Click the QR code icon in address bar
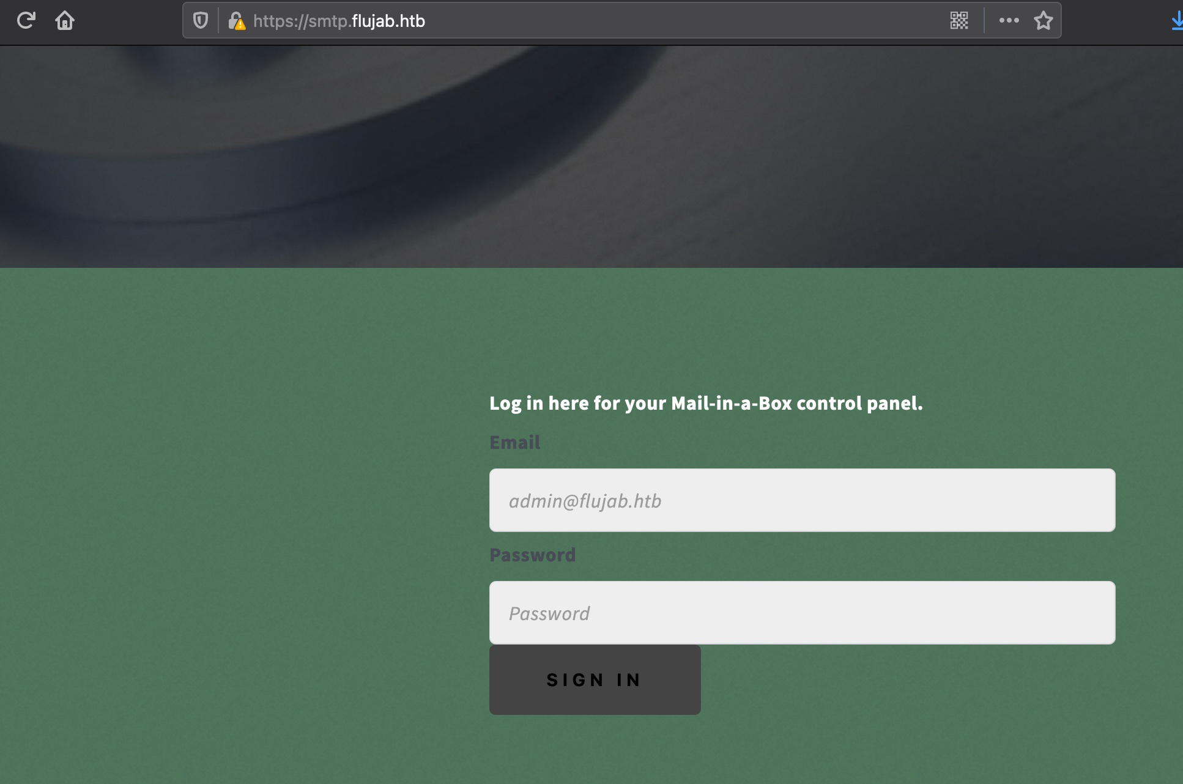The width and height of the screenshot is (1183, 784). [x=959, y=21]
